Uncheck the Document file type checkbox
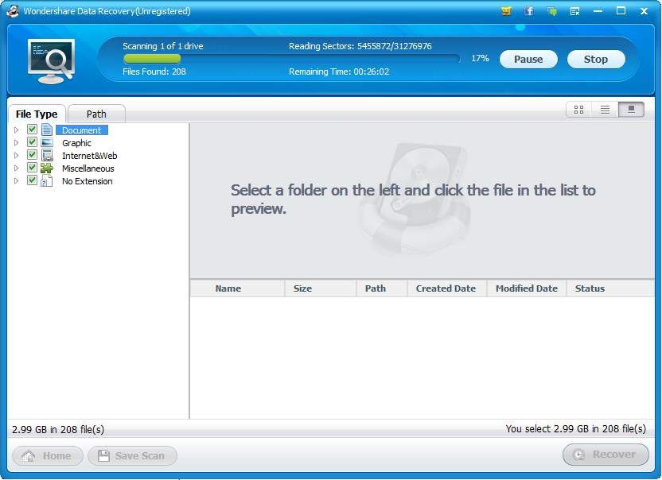662x480 pixels. pyautogui.click(x=33, y=130)
